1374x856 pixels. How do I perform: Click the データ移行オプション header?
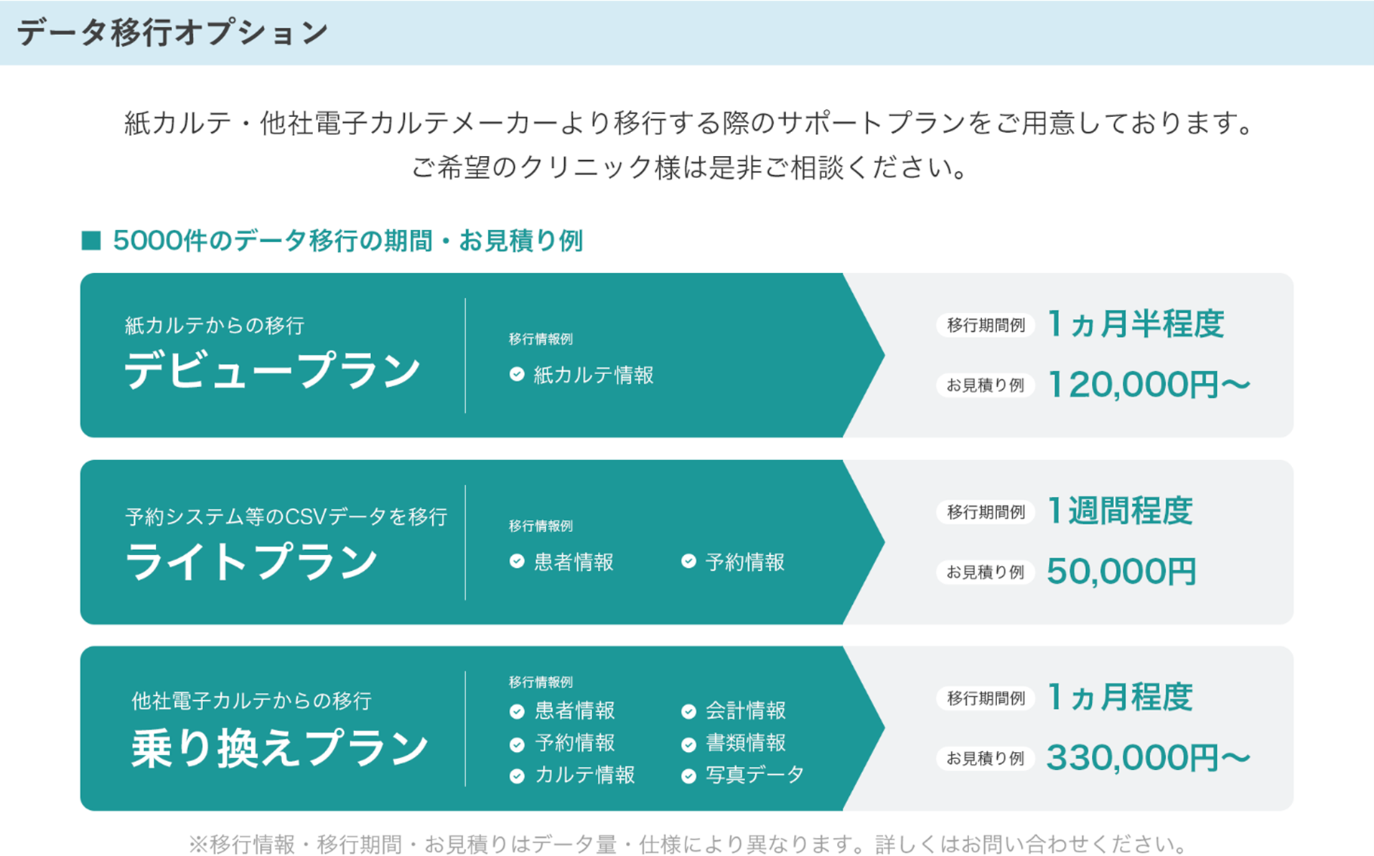tap(172, 33)
